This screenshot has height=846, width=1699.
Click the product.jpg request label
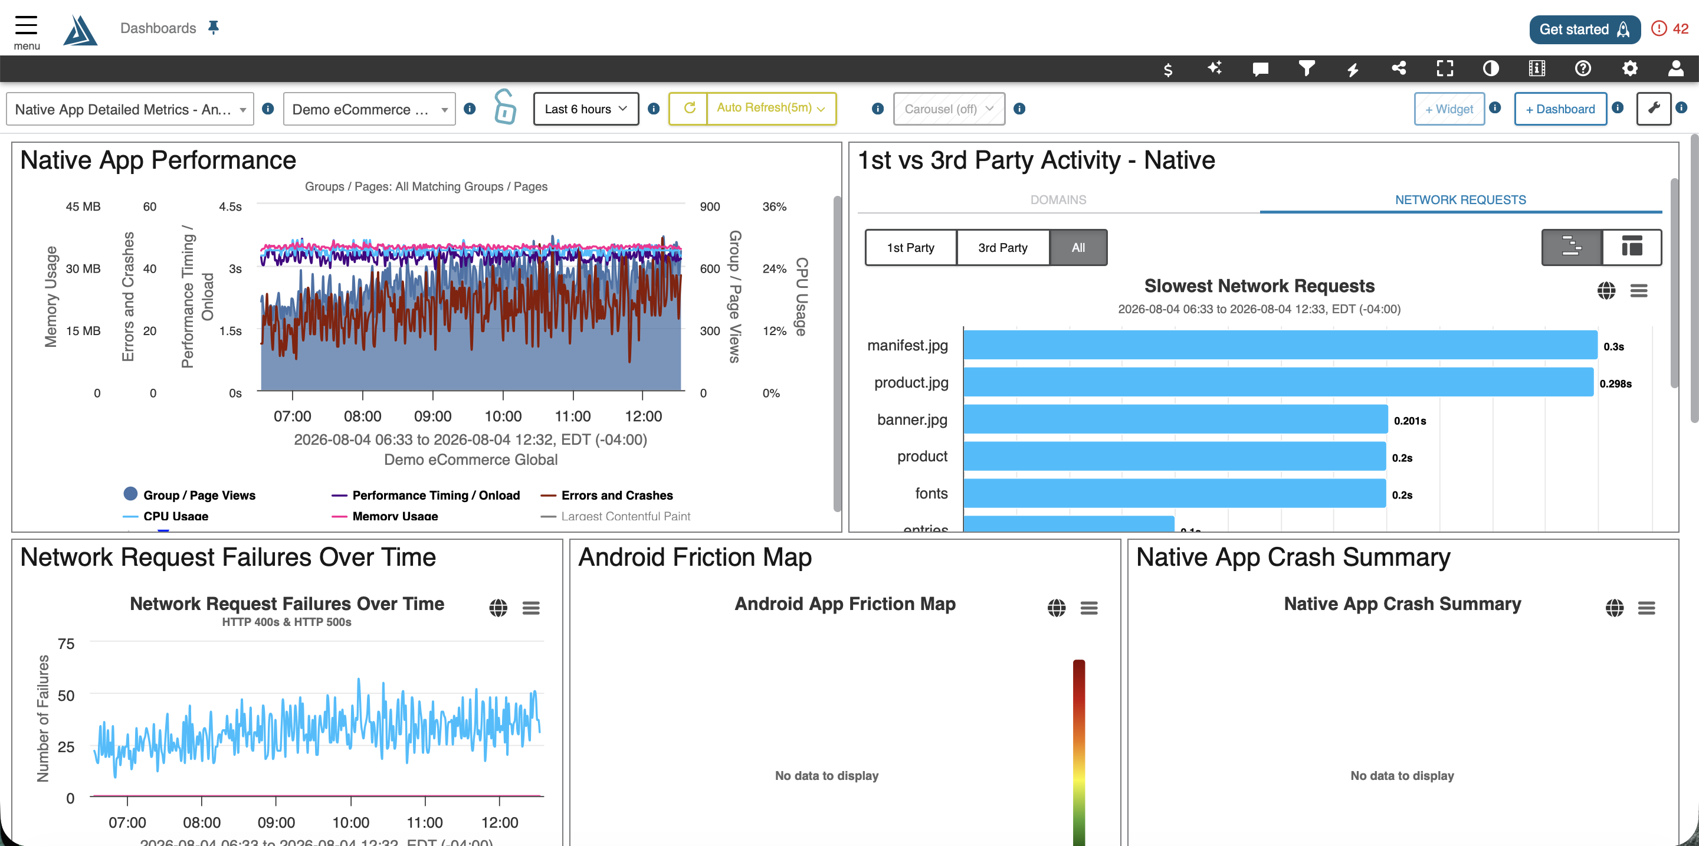click(x=911, y=382)
